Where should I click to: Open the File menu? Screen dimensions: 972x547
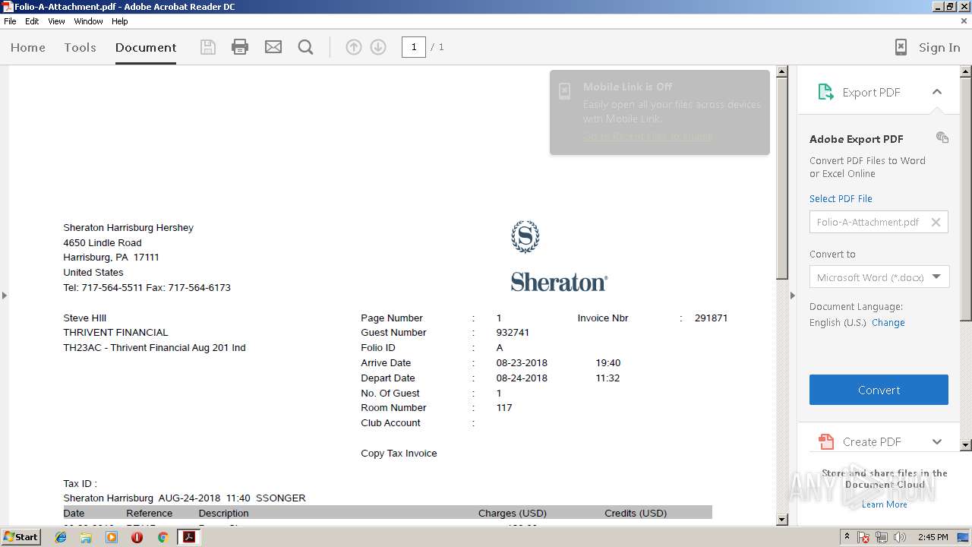click(10, 21)
